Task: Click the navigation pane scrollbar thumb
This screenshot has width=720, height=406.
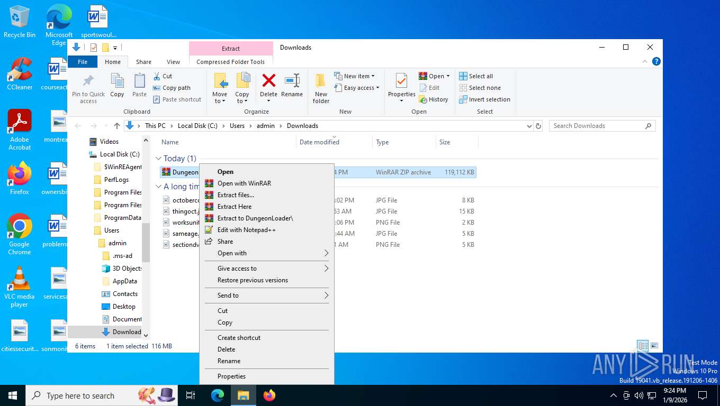Action: tap(146, 242)
